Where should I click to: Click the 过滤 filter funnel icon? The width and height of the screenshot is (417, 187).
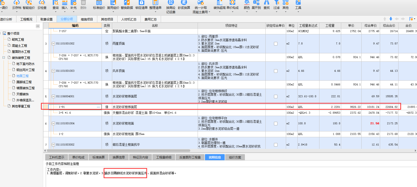coord(277,3)
